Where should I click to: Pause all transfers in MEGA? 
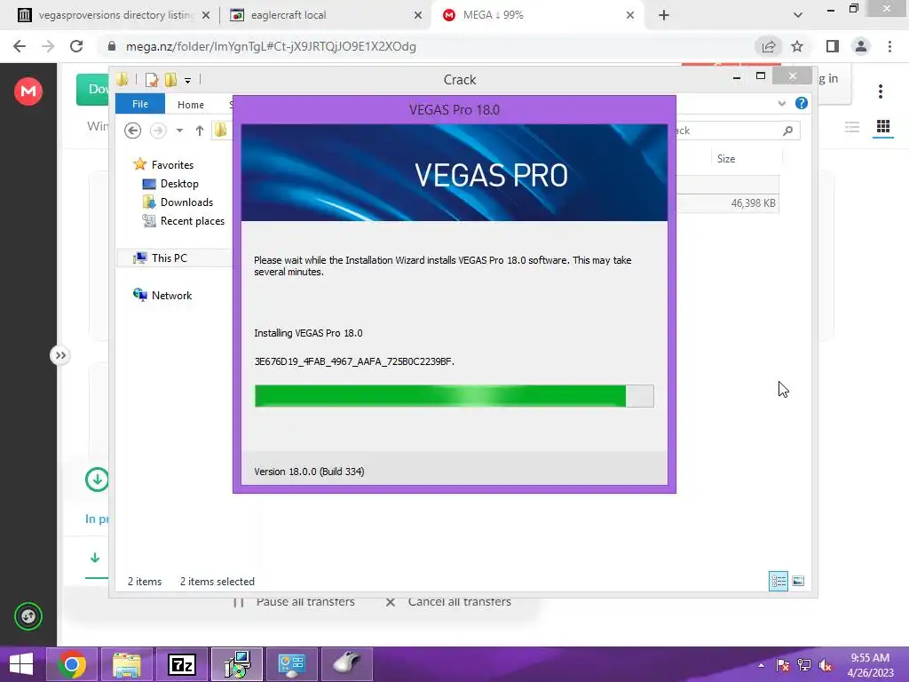click(x=295, y=602)
